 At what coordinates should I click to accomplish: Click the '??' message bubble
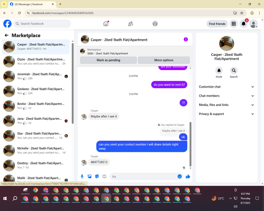[183, 103]
